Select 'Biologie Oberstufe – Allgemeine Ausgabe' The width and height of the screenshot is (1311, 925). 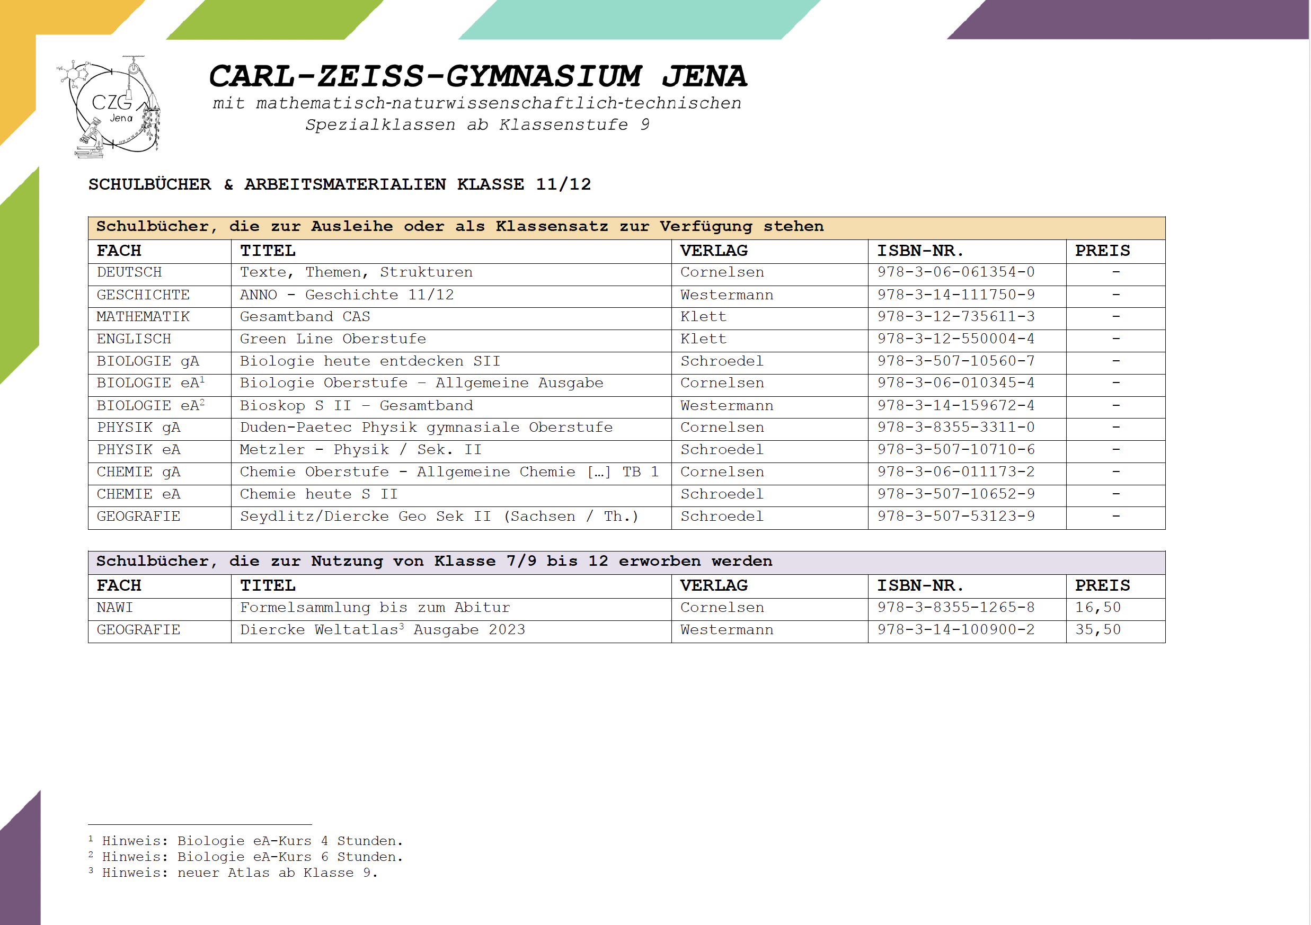click(421, 383)
